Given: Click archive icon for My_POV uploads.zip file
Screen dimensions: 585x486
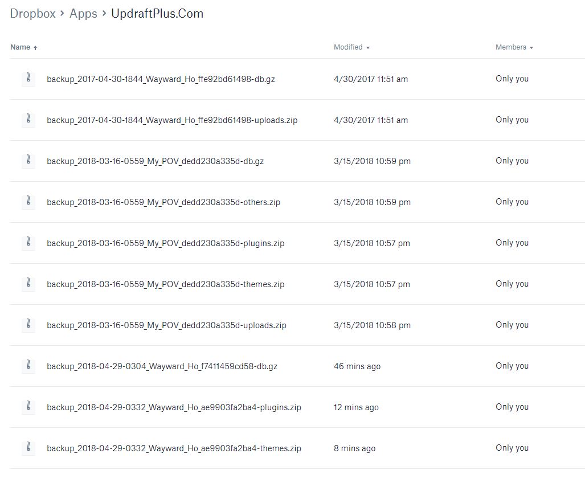Looking at the screenshot, I should click(28, 325).
